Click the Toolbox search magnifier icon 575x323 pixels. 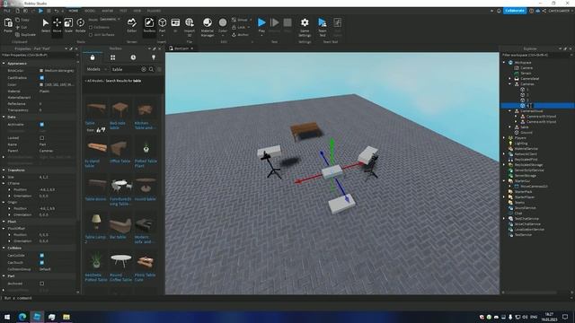[x=151, y=69]
